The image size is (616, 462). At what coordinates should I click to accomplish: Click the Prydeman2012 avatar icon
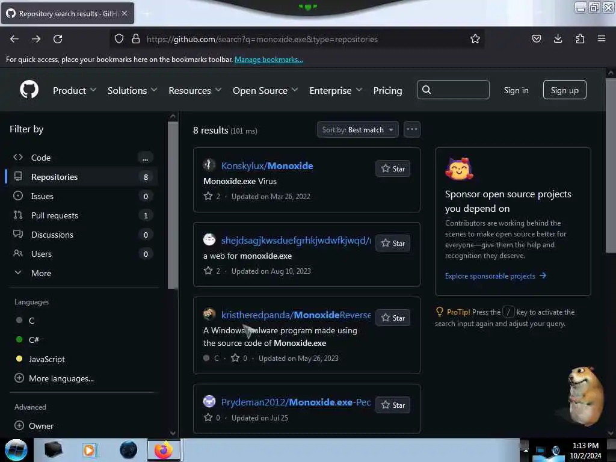click(209, 401)
